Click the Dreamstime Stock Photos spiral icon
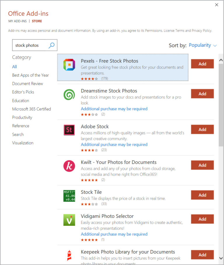The height and width of the screenshot is (265, 224). pyautogui.click(x=69, y=94)
